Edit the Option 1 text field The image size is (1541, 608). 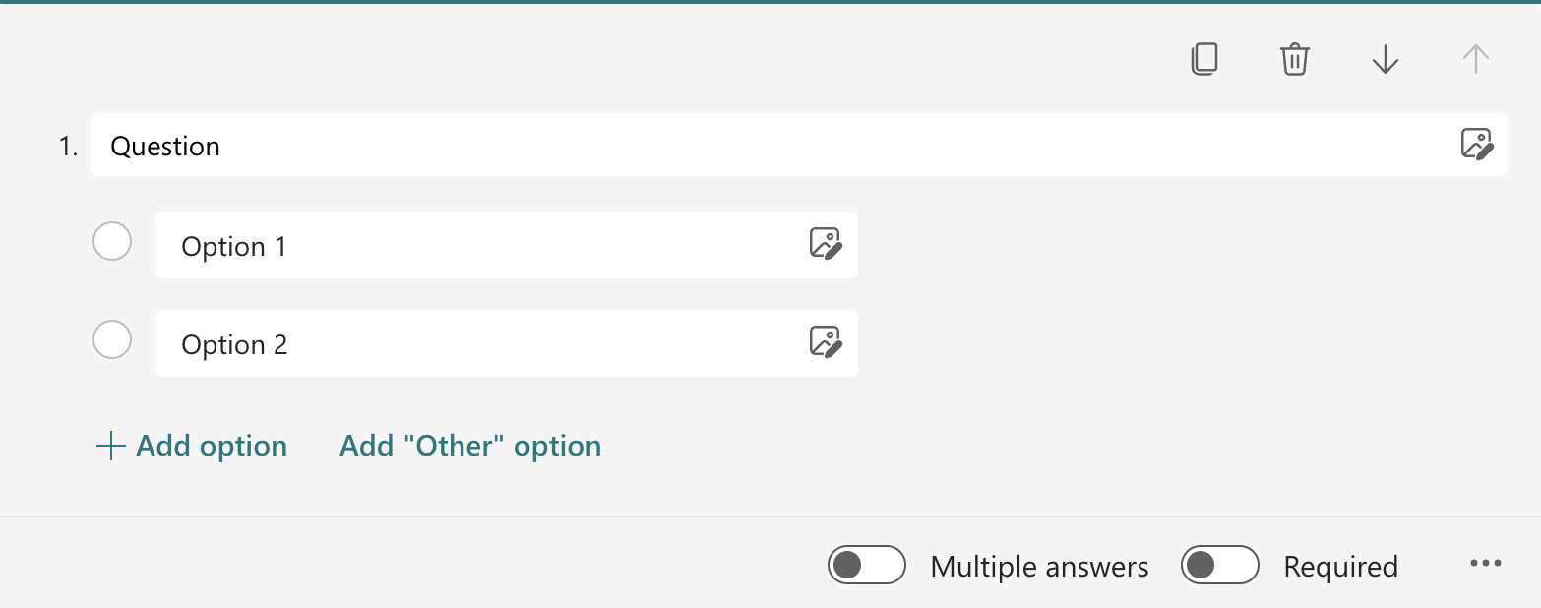pyautogui.click(x=472, y=246)
